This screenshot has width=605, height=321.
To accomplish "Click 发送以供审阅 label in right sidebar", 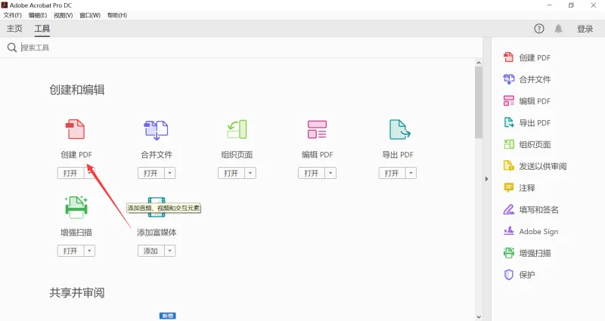I will point(542,166).
